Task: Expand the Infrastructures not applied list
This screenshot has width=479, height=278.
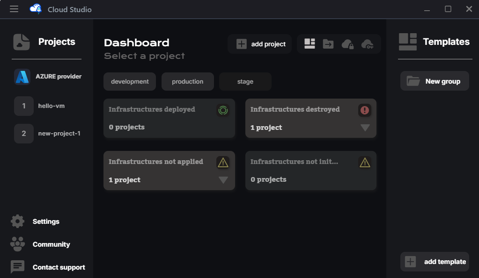Action: pyautogui.click(x=223, y=180)
